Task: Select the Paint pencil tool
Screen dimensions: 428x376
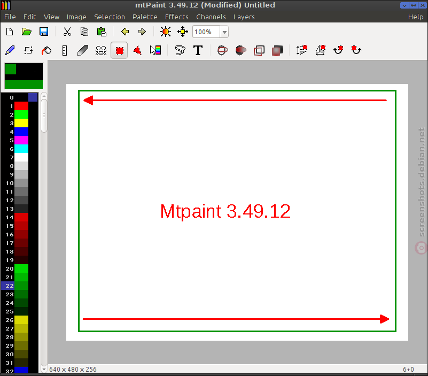Action: click(x=10, y=51)
